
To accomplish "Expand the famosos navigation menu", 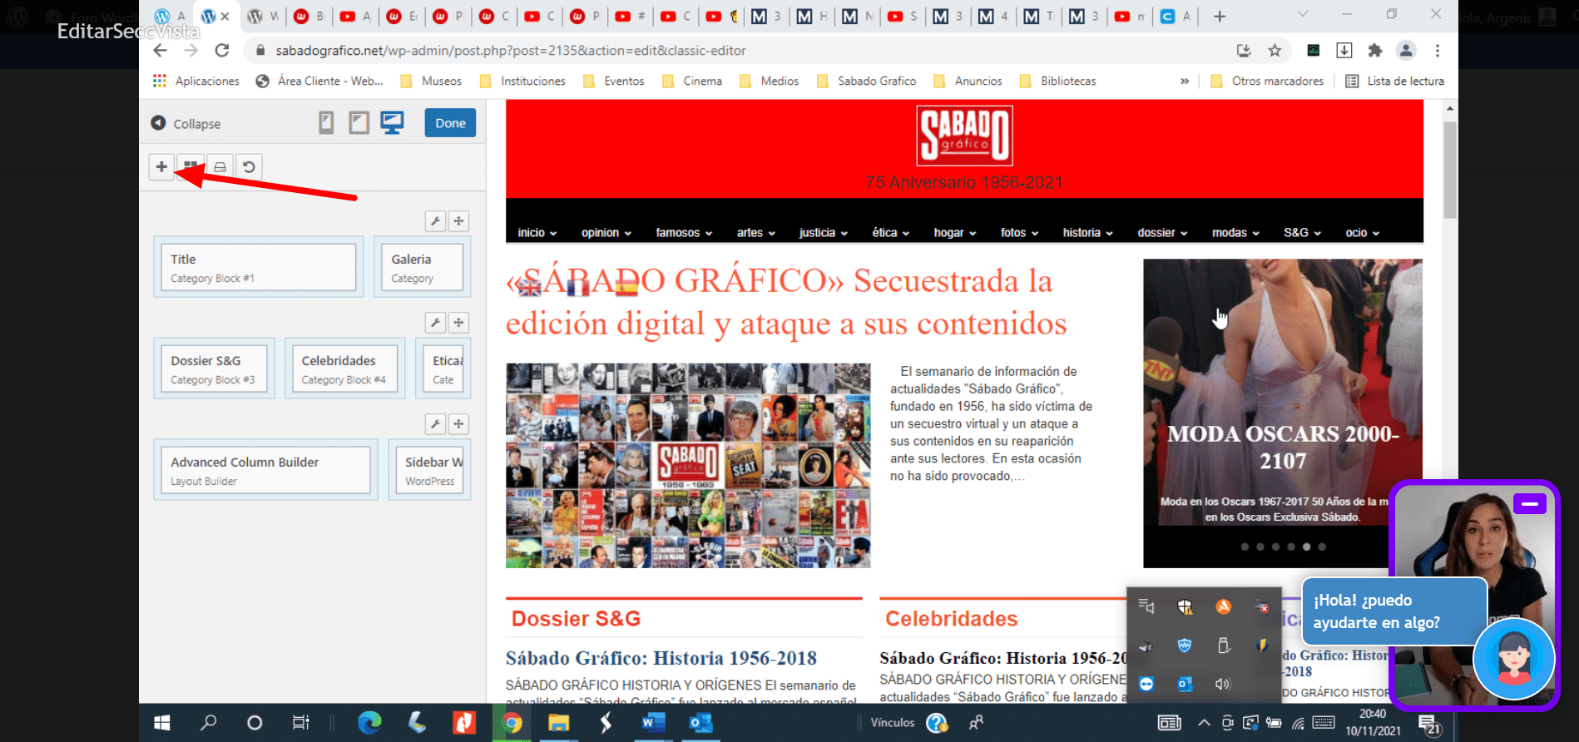I will pyautogui.click(x=684, y=233).
